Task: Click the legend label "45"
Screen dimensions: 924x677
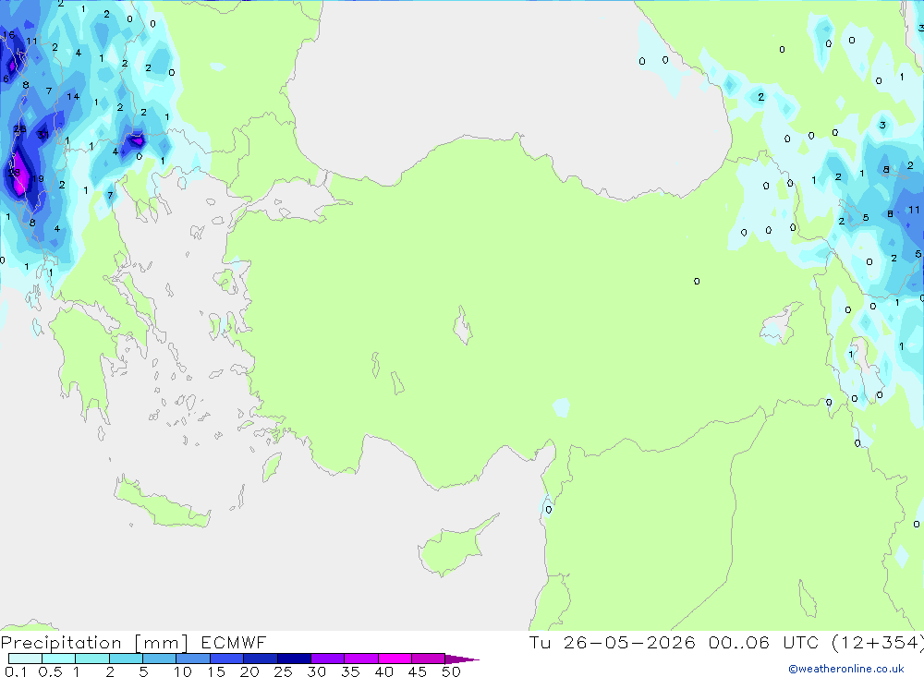Action: tap(418, 671)
